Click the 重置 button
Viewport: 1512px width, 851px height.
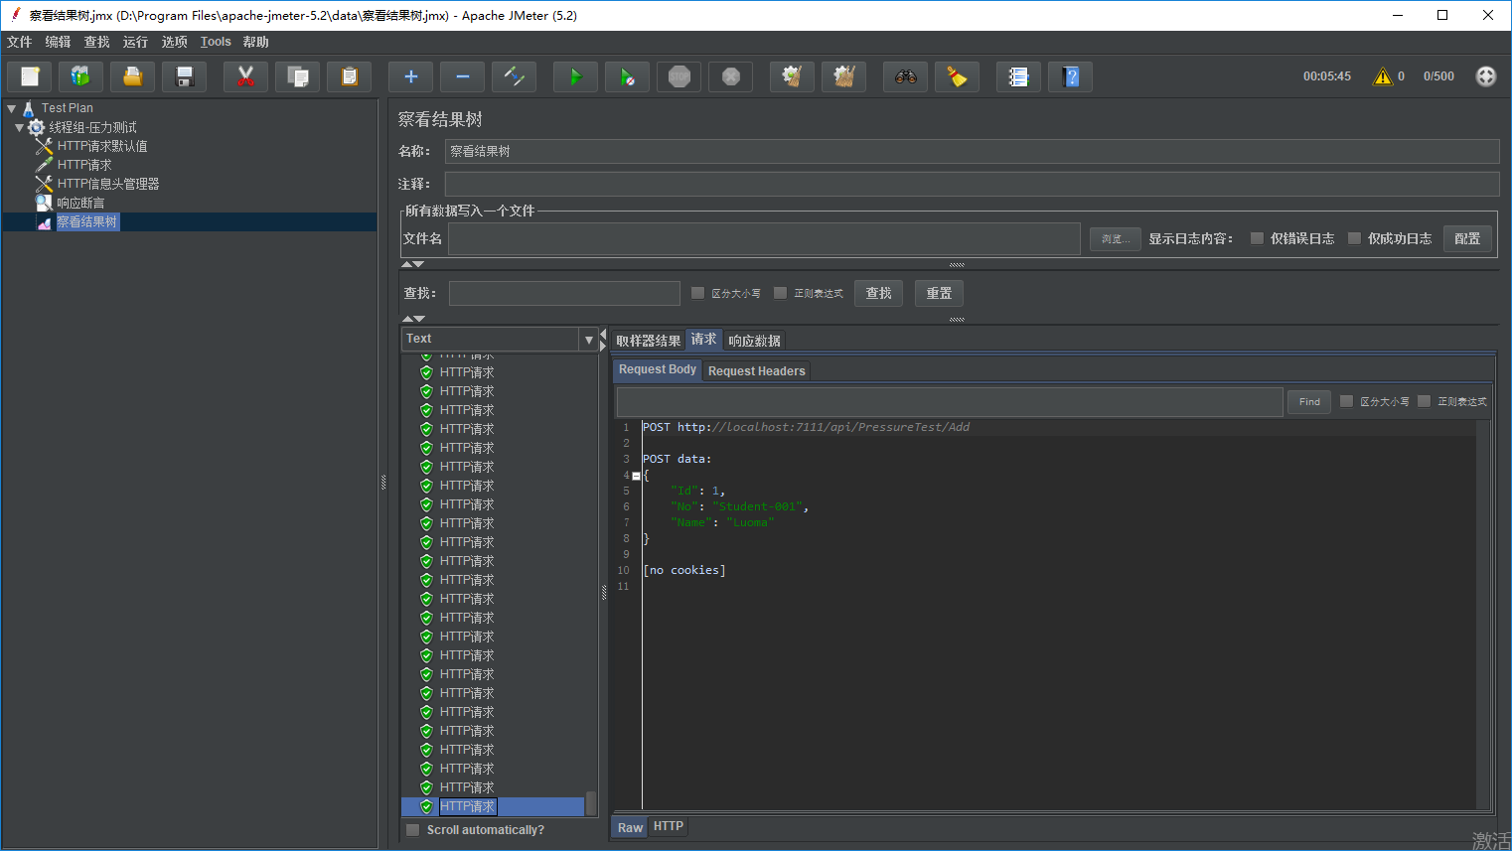click(939, 293)
